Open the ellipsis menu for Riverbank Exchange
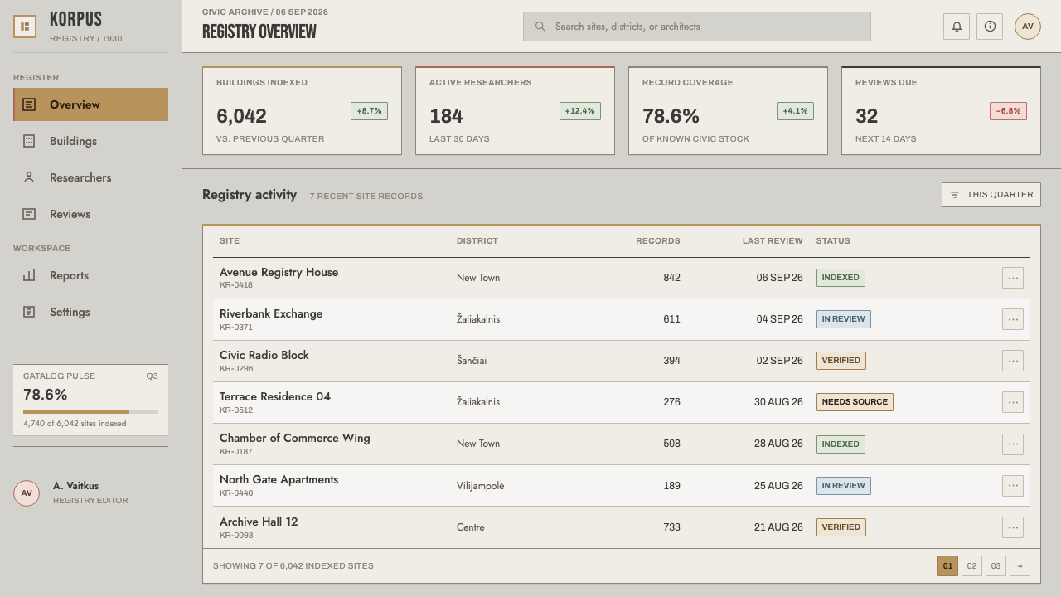Screen dimensions: 1061x597 pyautogui.click(x=1013, y=319)
